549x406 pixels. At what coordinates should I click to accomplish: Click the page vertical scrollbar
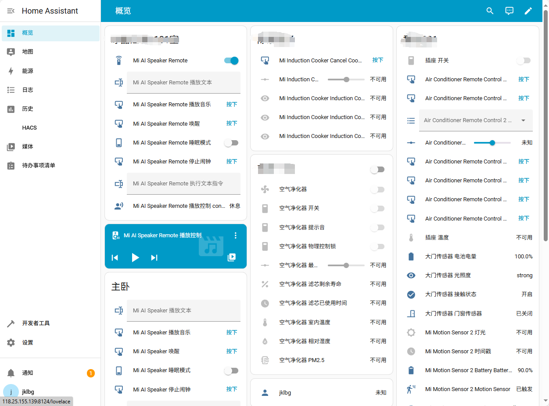[x=546, y=125]
